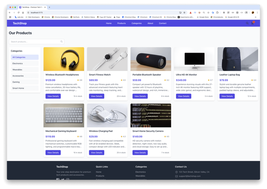Viewport: 267px width, 189px height.
Task: Open a new browser tab with the plus button
Action: tap(50, 7)
